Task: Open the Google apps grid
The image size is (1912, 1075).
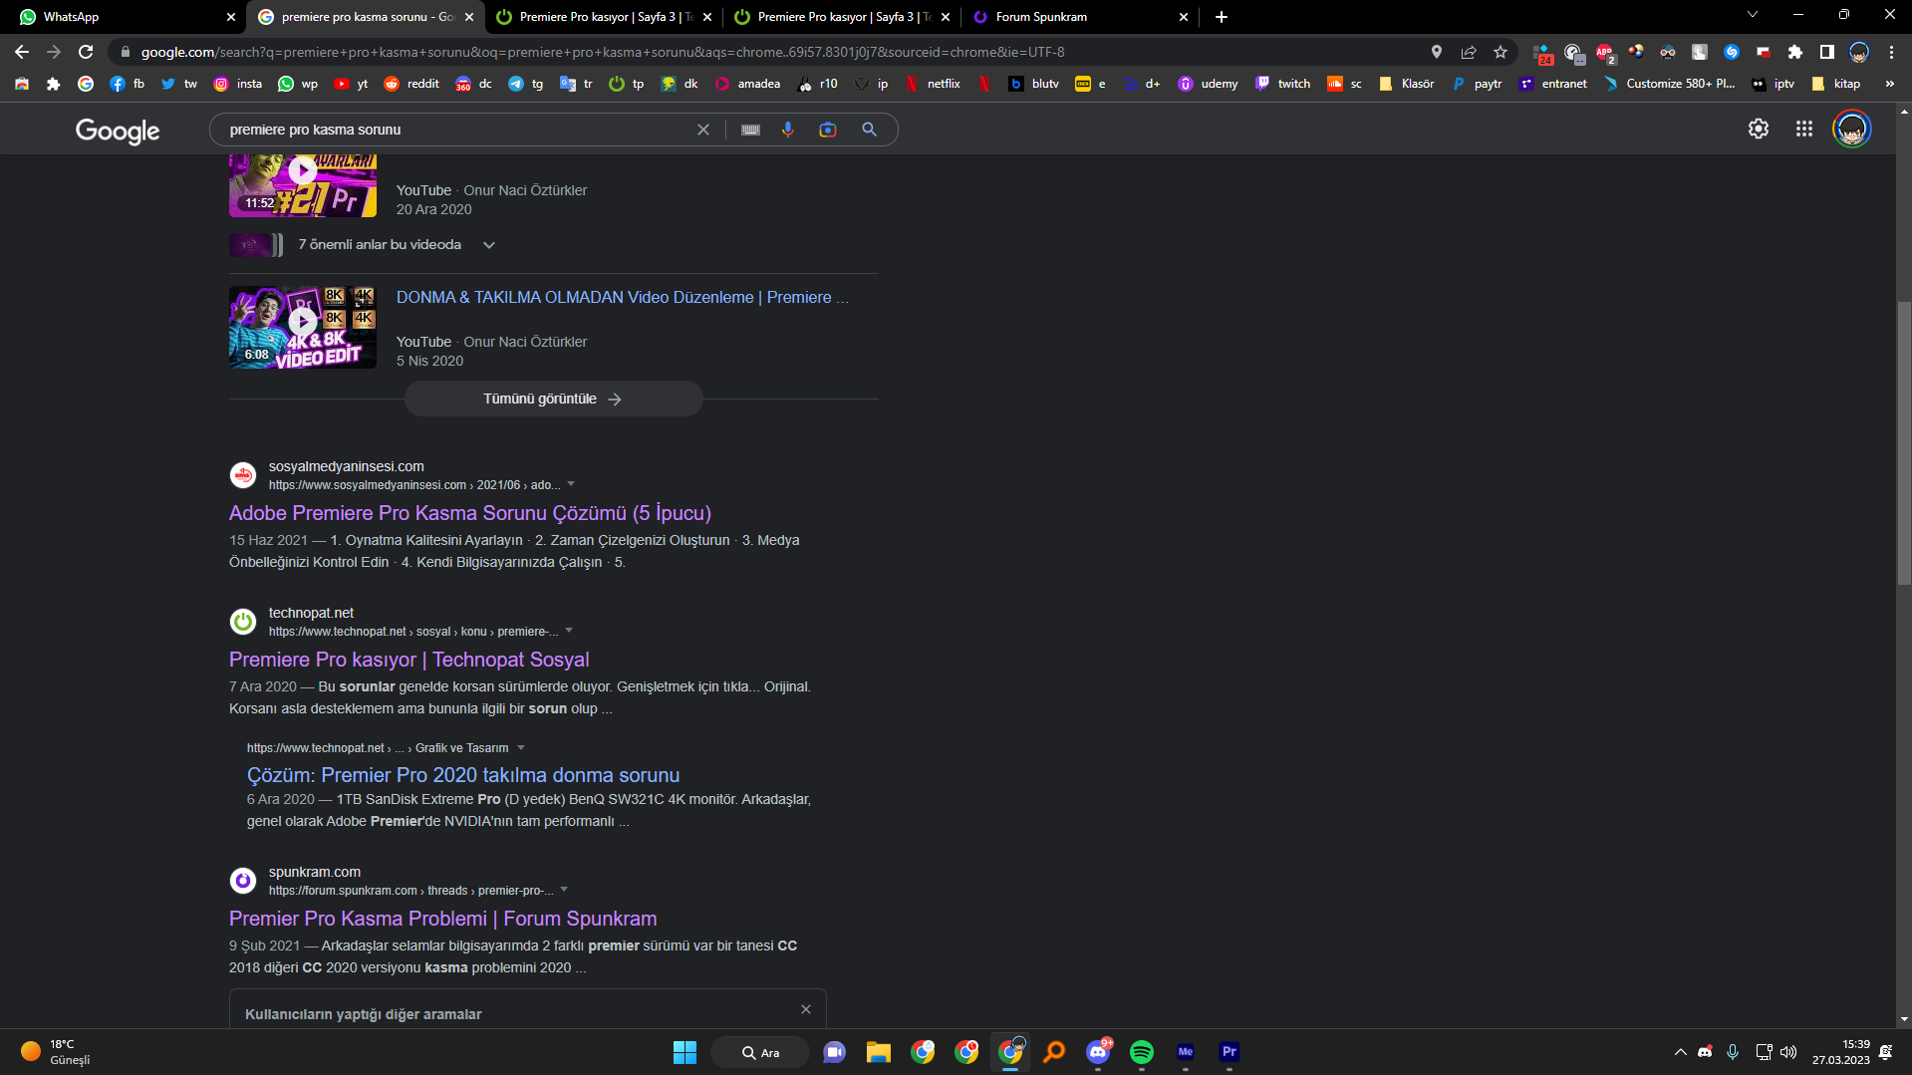Action: click(1804, 129)
